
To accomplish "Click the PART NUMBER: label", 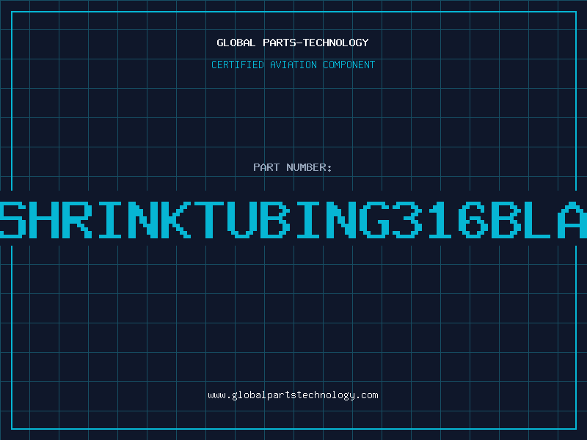I will (x=293, y=167).
